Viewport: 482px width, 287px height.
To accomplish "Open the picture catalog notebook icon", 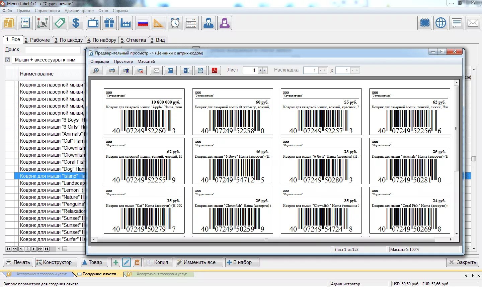I will coord(25,23).
